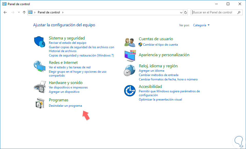The width and height of the screenshot is (246, 149).
Task: Expand the chevron after Panel de control breadcrumb
Action: pos(63,12)
